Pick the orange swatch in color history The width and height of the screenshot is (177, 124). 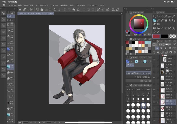point(140,51)
